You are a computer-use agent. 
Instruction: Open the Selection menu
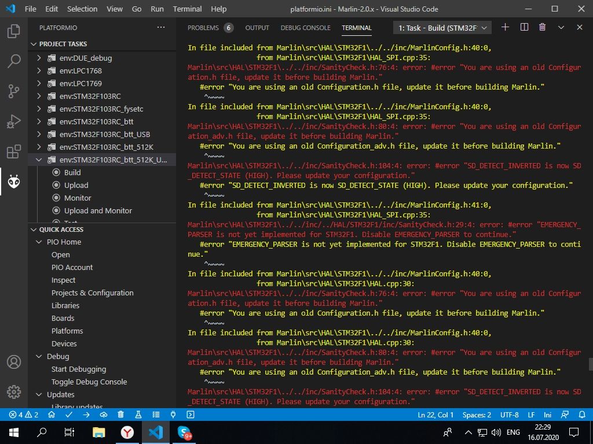tap(82, 9)
